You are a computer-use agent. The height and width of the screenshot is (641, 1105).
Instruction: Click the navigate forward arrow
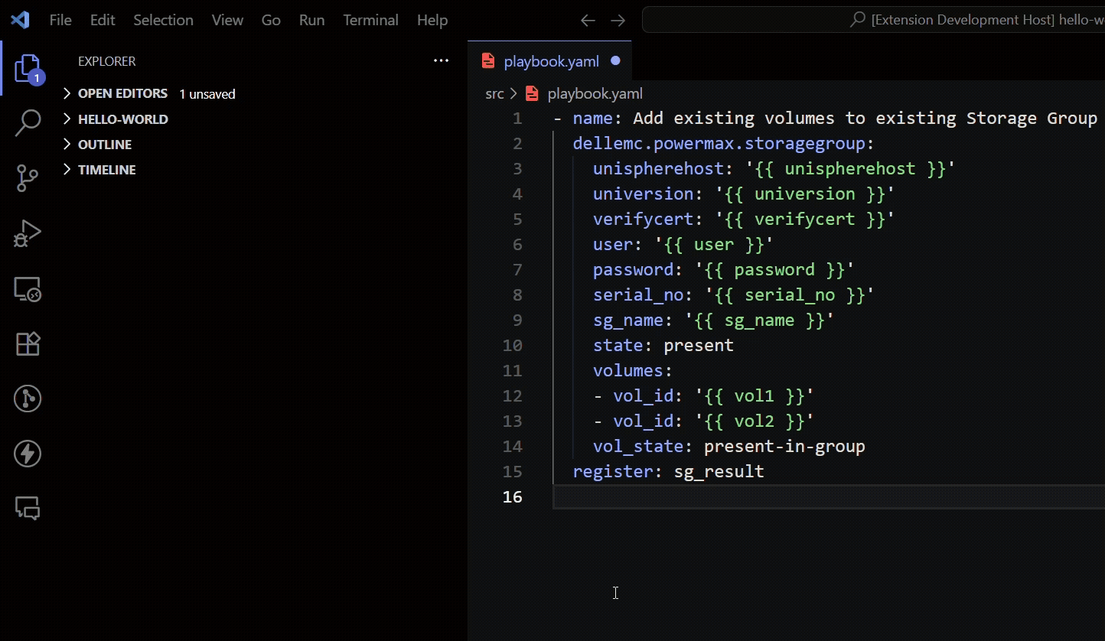tap(618, 21)
